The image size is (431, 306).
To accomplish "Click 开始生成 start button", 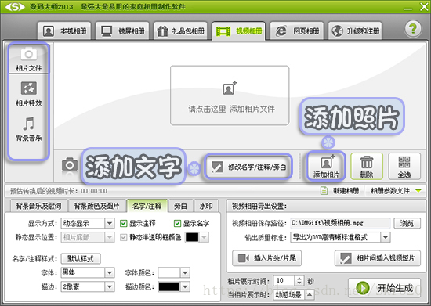I will [384, 288].
